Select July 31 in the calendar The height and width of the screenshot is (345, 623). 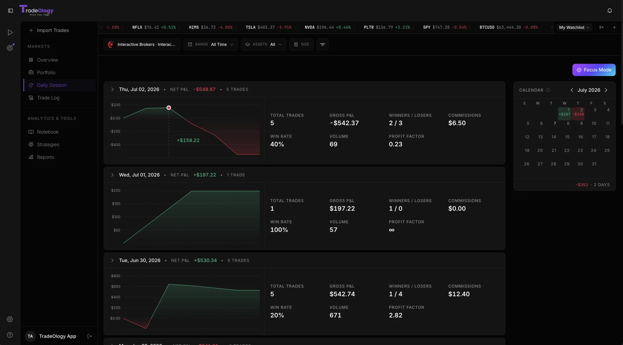tap(594, 164)
